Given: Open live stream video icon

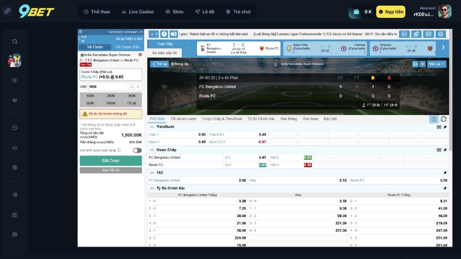Looking at the screenshot, I should pyautogui.click(x=415, y=64).
